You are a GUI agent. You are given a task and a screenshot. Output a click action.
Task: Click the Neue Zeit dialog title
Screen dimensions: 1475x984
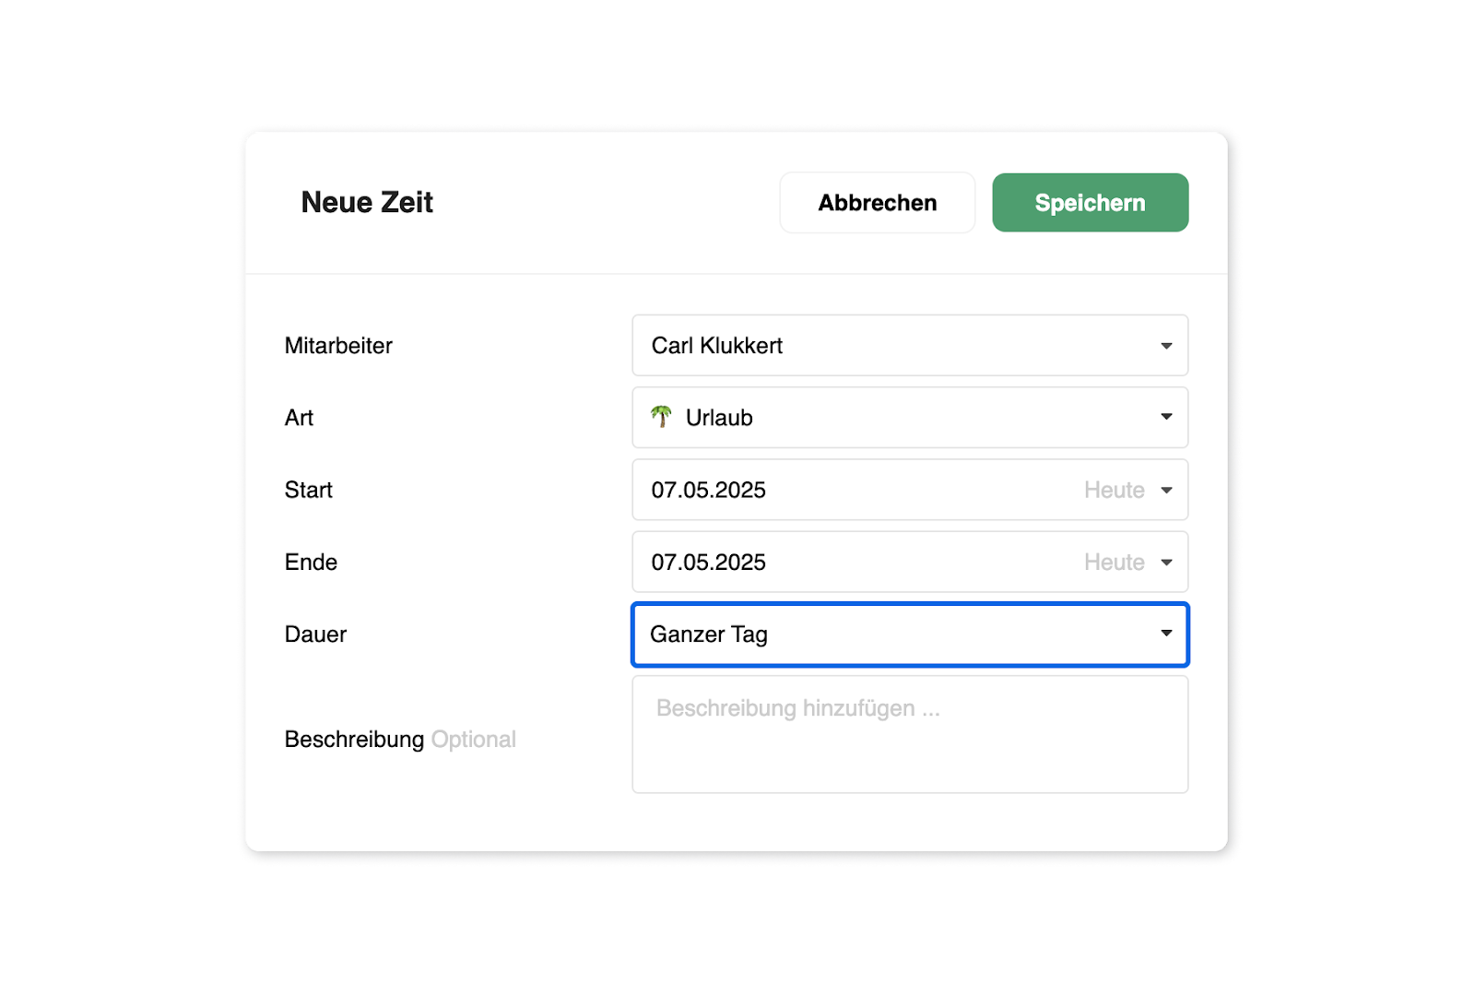tap(367, 202)
